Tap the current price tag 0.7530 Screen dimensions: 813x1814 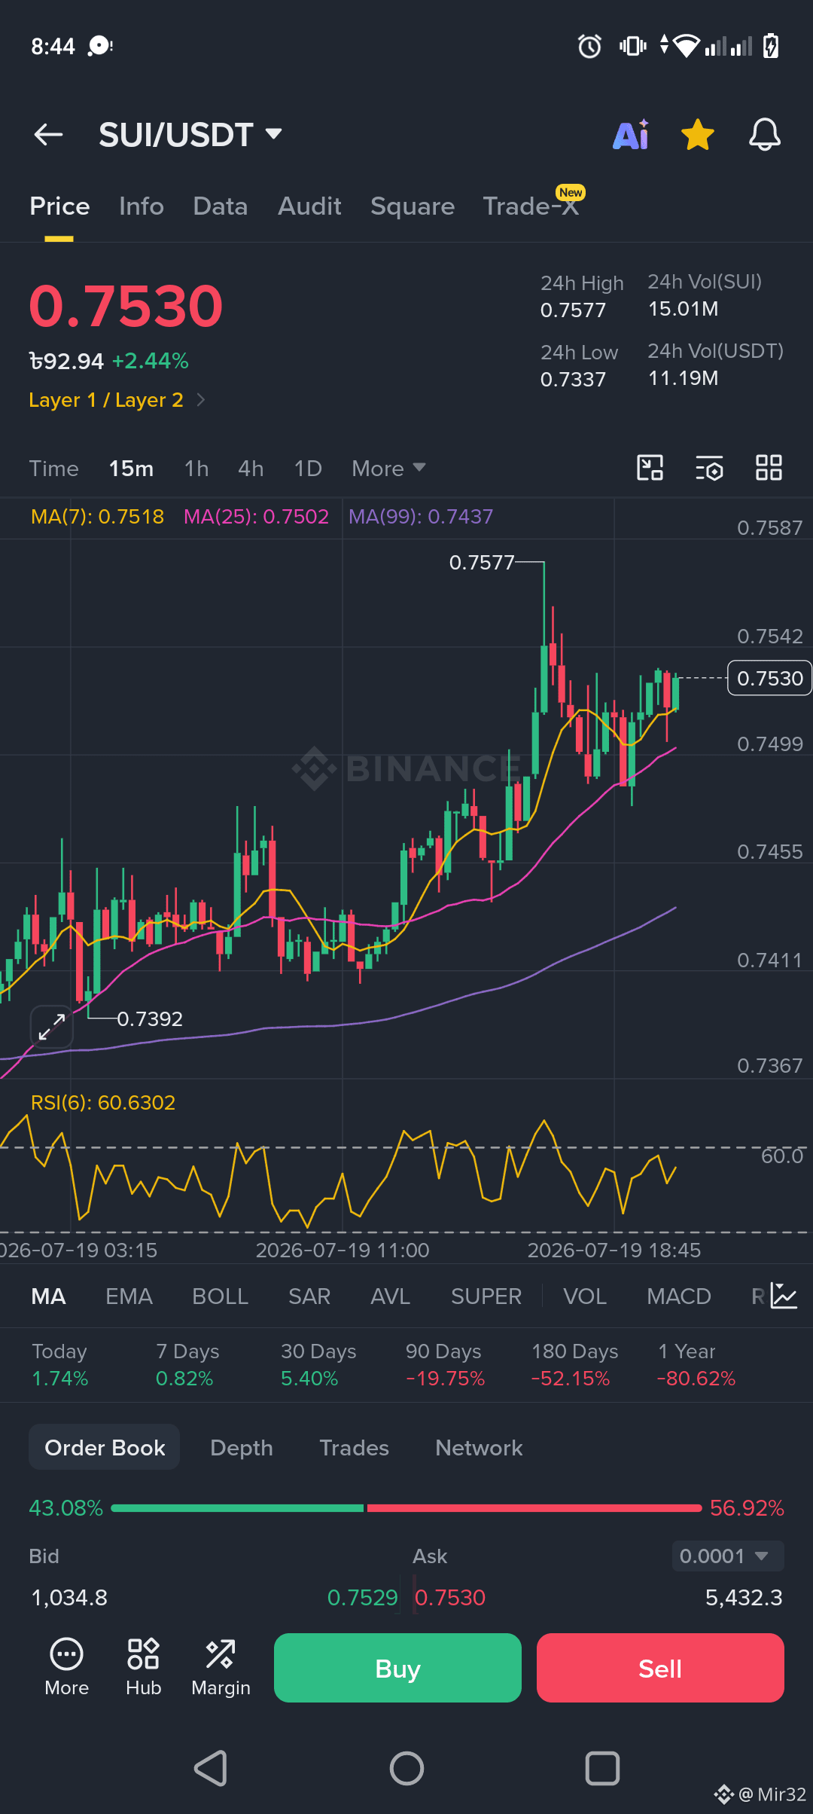[x=769, y=678]
